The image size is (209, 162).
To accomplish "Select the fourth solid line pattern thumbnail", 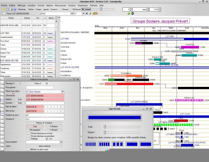I will point(132,144).
